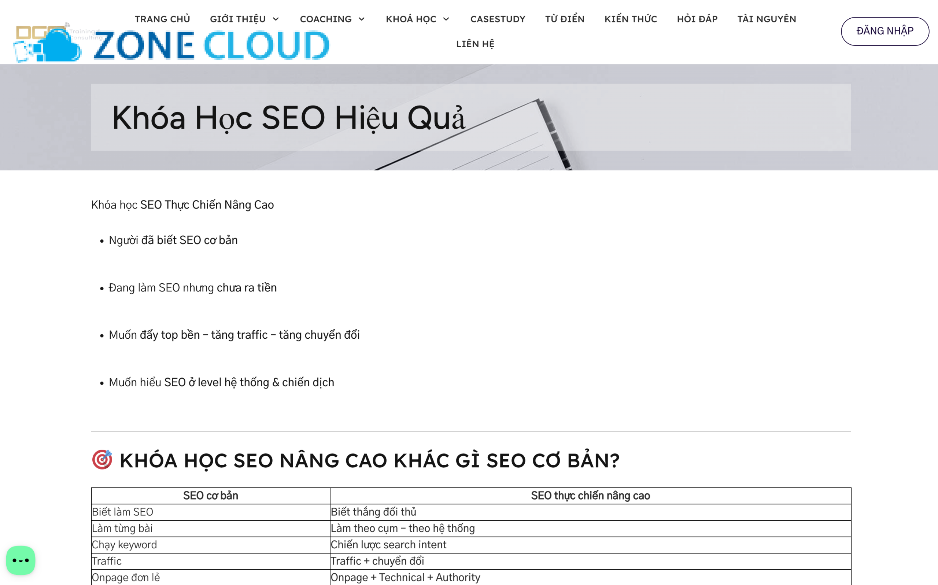
Task: Open Hỏi Đáp menu item
Action: pos(697,19)
